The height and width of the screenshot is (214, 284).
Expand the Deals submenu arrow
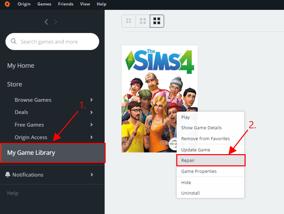coord(91,112)
